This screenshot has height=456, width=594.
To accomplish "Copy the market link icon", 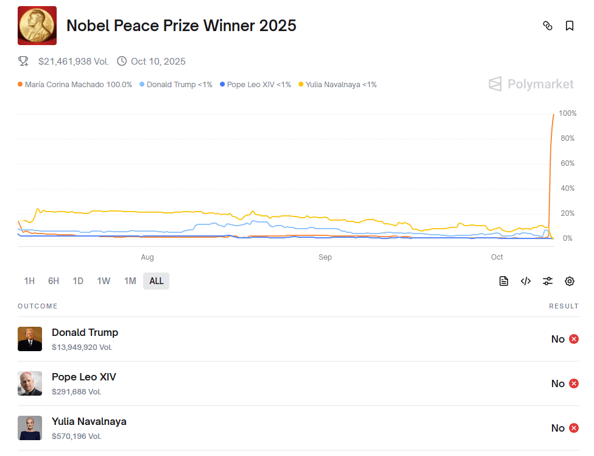I will pyautogui.click(x=548, y=26).
